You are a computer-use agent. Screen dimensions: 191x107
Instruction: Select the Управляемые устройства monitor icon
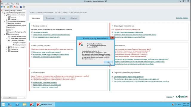7,15
